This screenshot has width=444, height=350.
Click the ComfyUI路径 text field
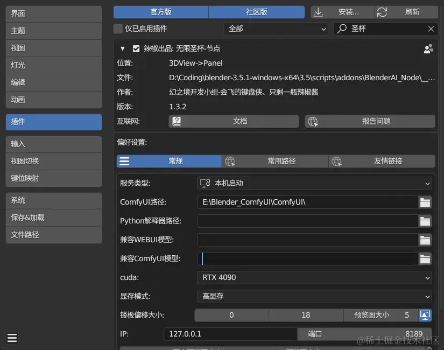[307, 202]
